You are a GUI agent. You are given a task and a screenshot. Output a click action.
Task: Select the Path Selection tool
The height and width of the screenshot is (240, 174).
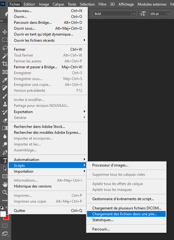pyautogui.click(x=5, y=168)
